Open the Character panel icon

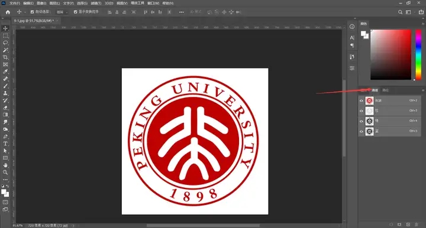[352, 38]
